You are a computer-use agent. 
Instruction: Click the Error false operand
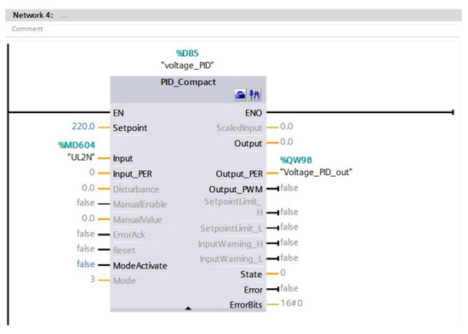point(289,288)
